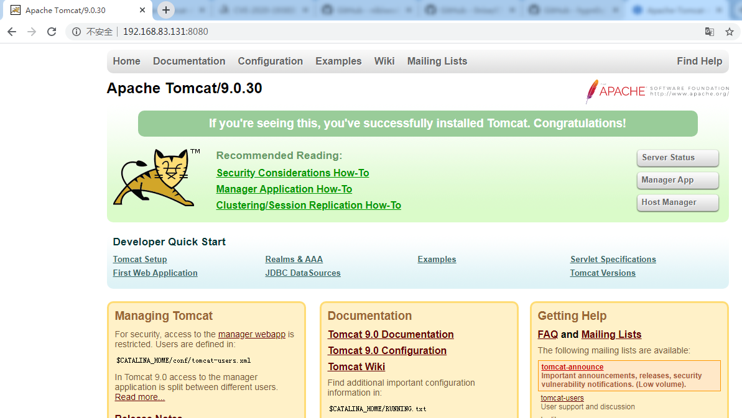
Task: Open the Tomcat 9.0 Configuration link
Action: [x=387, y=350]
